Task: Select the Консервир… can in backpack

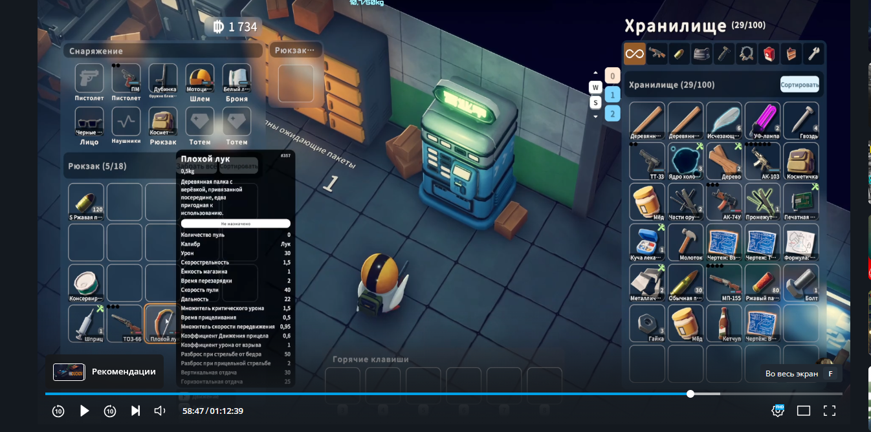Action: 86,283
